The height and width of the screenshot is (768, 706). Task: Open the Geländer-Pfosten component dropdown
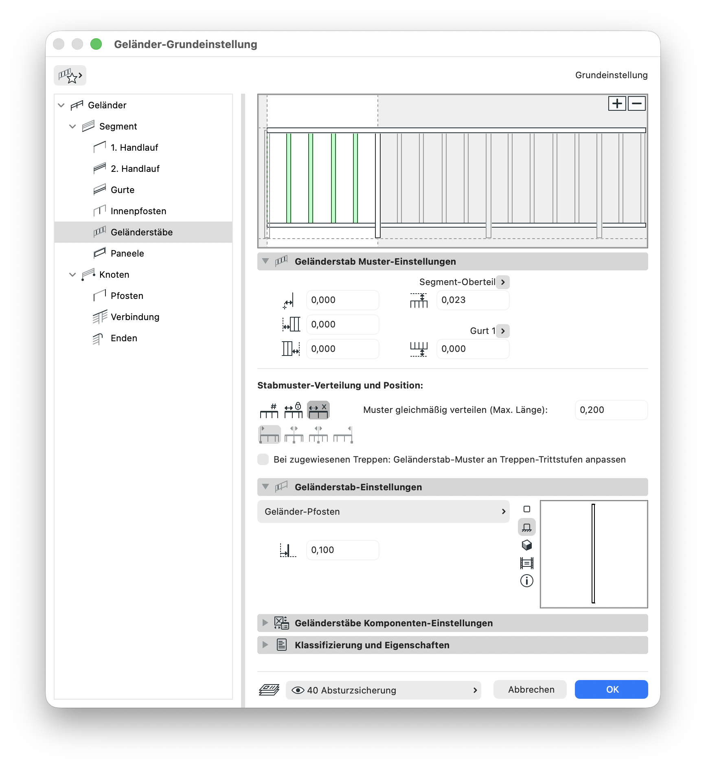(x=384, y=511)
